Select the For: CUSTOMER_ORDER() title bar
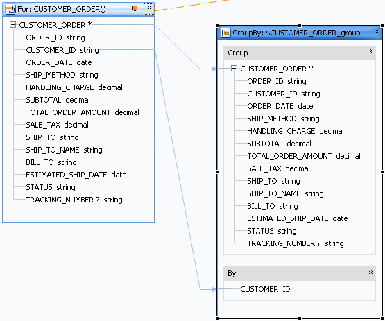Screen dimensions: 385x321 point(78,9)
